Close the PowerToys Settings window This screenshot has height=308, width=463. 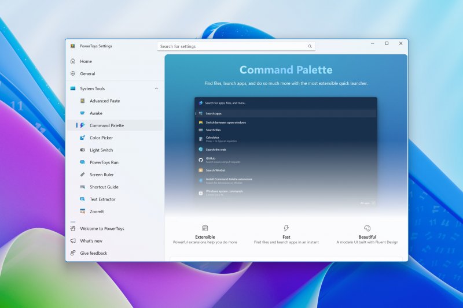(400, 43)
